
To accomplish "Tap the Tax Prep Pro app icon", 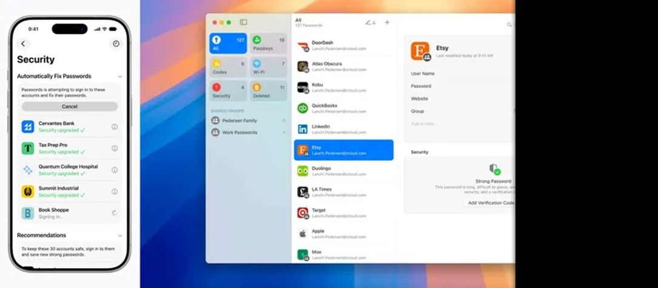I will click(x=28, y=148).
